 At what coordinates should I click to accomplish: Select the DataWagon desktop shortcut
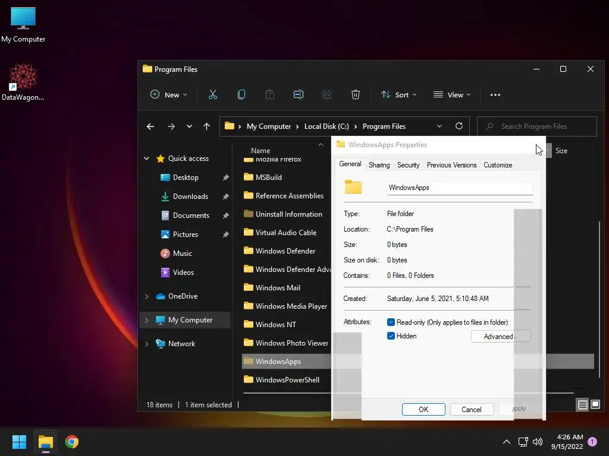[x=23, y=82]
